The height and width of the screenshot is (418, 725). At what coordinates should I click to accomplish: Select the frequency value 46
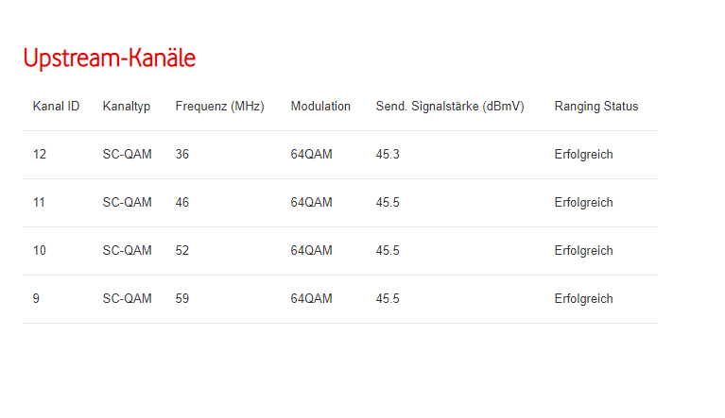pyautogui.click(x=182, y=203)
